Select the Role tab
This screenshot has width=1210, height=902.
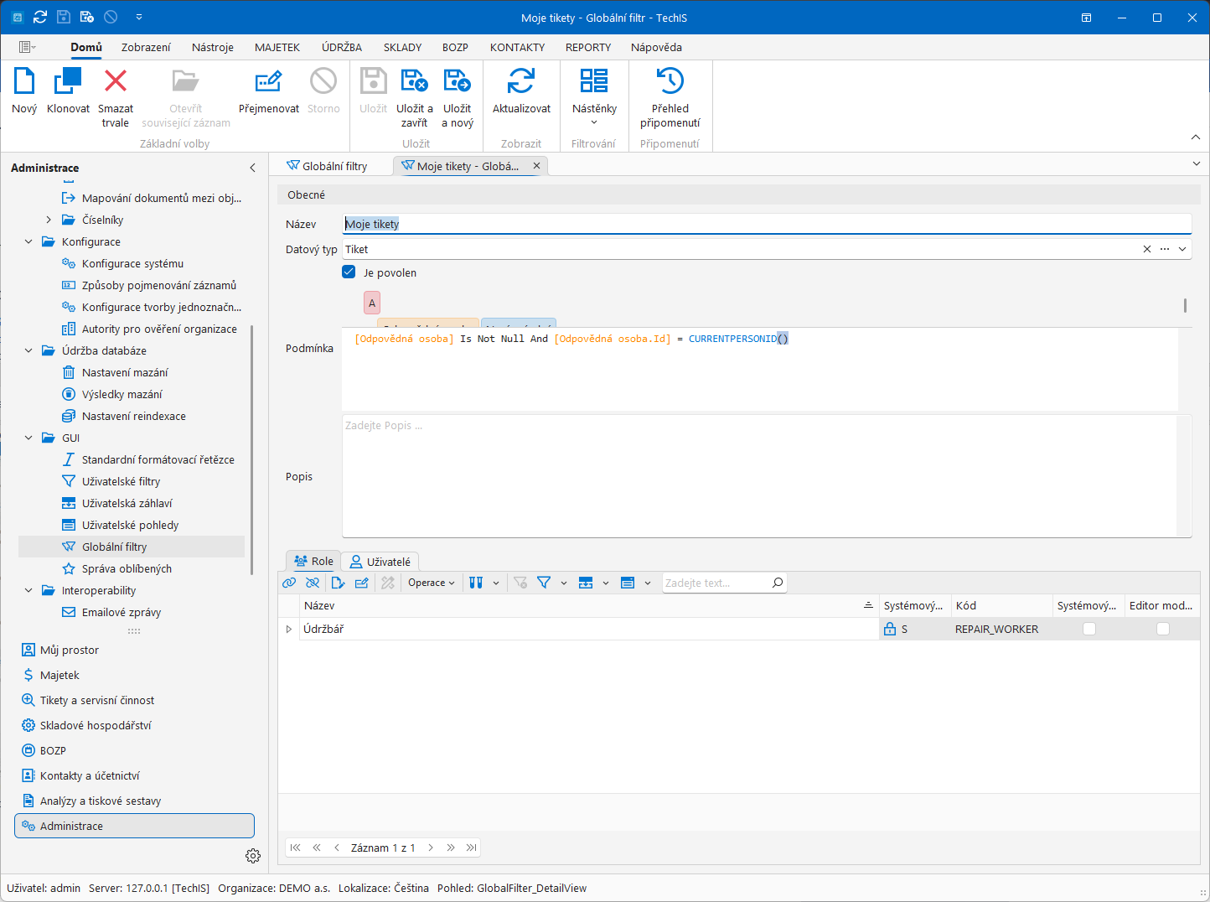pyautogui.click(x=313, y=561)
